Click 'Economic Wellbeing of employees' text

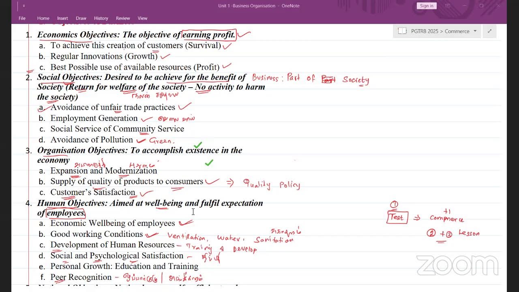(x=113, y=223)
